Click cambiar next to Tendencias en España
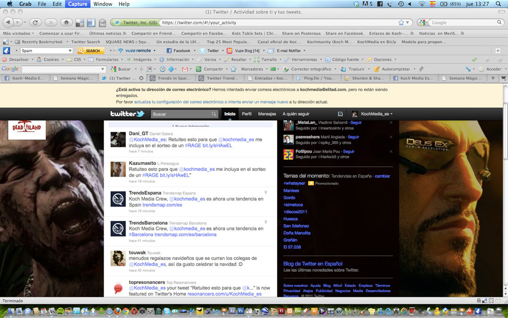The width and height of the screenshot is (508, 318). 383,176
